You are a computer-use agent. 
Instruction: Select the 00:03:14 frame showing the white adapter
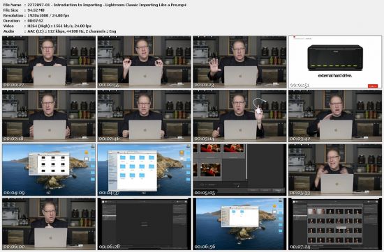point(239,116)
